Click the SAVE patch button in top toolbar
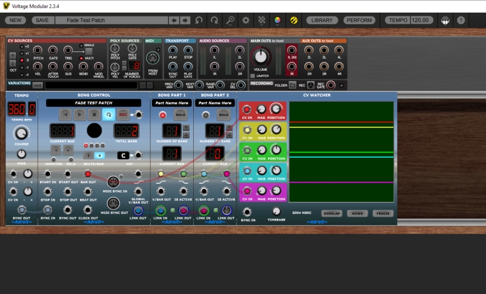Screen dimensions: 486x294 click(42, 21)
